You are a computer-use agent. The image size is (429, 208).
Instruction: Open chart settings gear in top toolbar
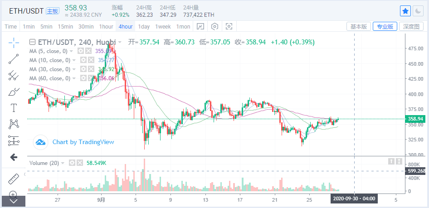pos(214,26)
